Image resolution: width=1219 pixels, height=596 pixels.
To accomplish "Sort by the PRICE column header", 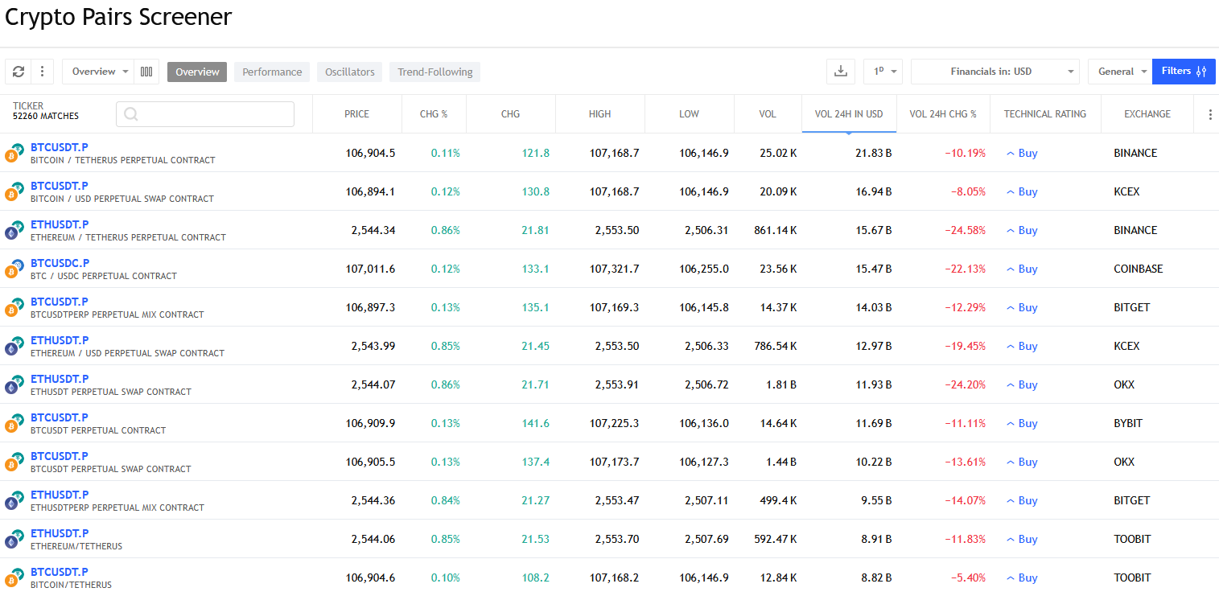I will pos(356,114).
